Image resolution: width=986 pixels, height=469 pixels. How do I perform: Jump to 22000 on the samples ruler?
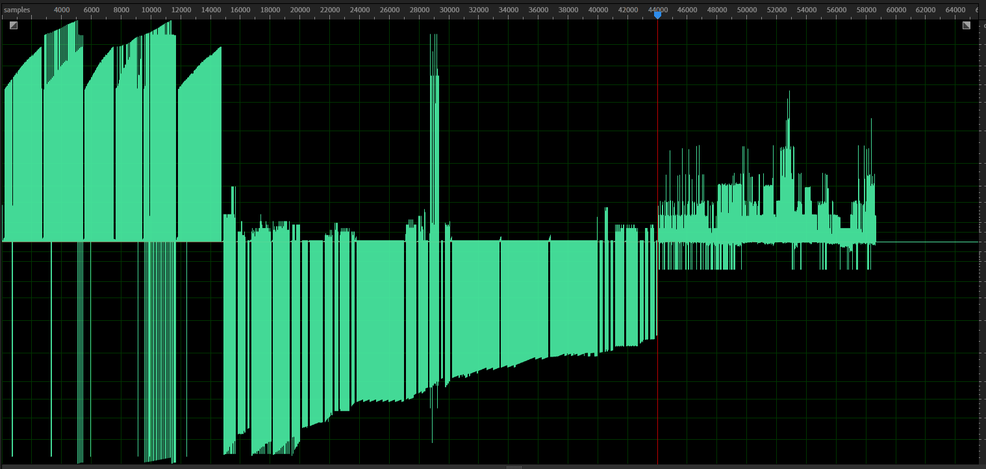330,10
